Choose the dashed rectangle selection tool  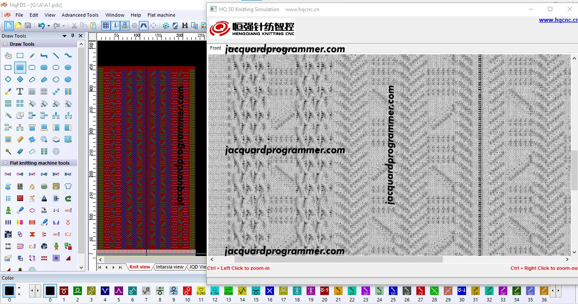(20, 56)
